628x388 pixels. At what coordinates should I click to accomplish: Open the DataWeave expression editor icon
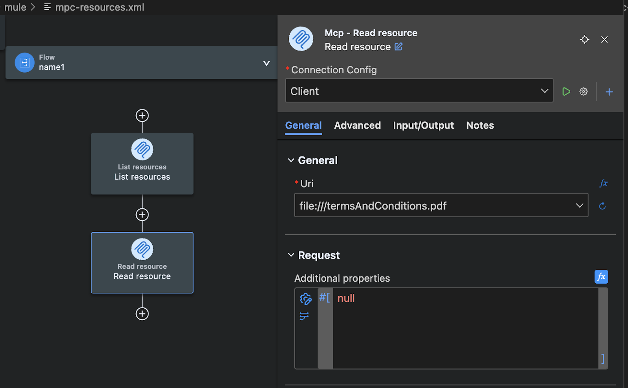(305, 299)
